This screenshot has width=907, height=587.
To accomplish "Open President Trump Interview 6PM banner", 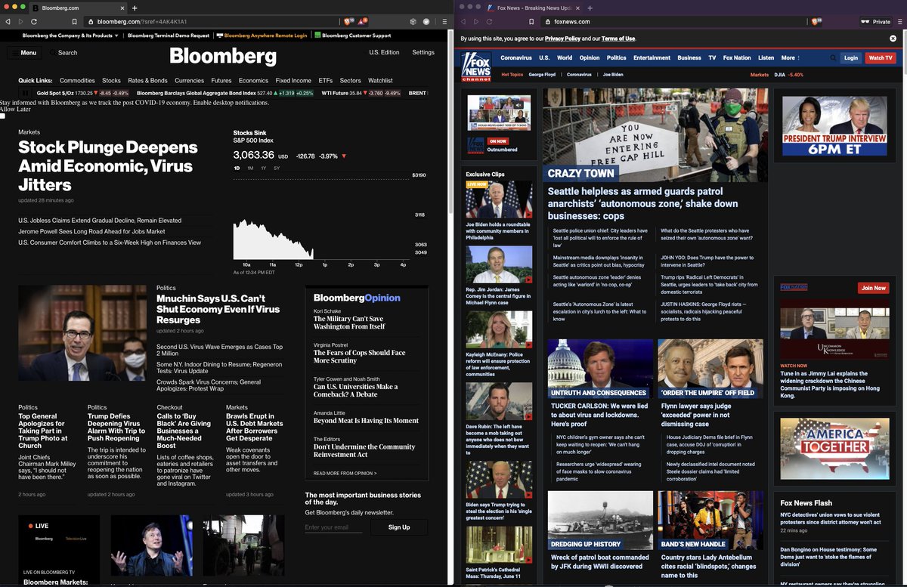I will [834, 126].
